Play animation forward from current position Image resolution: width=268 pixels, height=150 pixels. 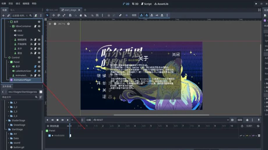pos(68,120)
